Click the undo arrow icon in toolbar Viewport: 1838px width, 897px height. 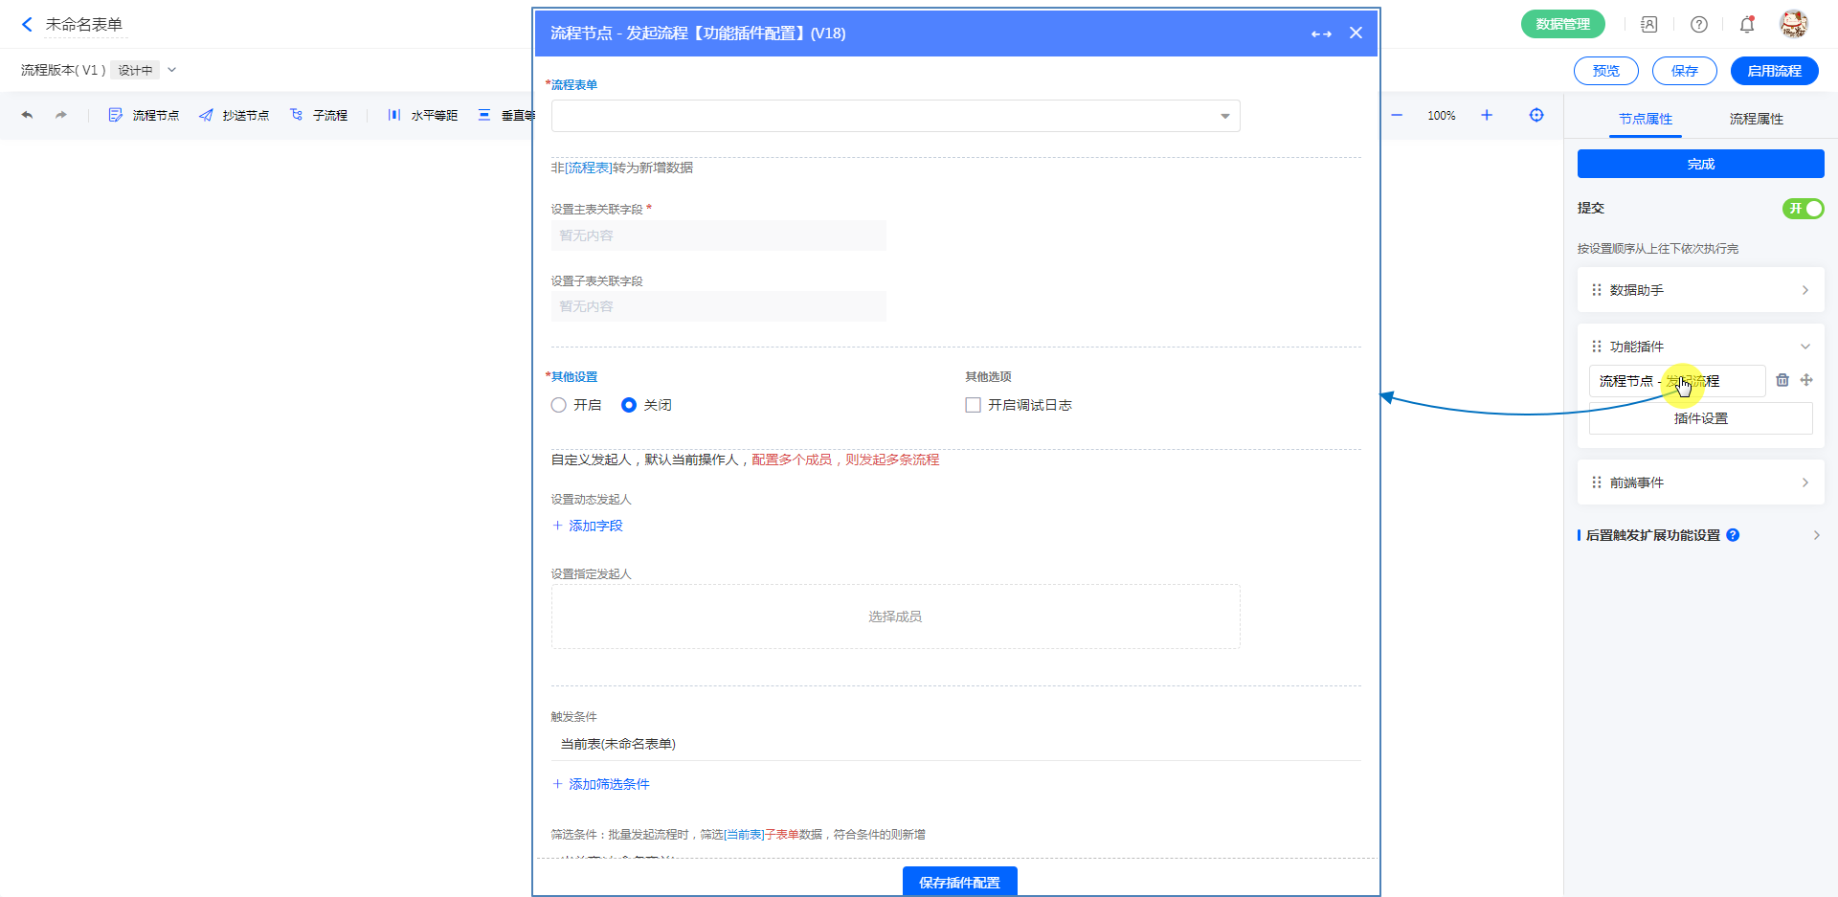[x=27, y=115]
